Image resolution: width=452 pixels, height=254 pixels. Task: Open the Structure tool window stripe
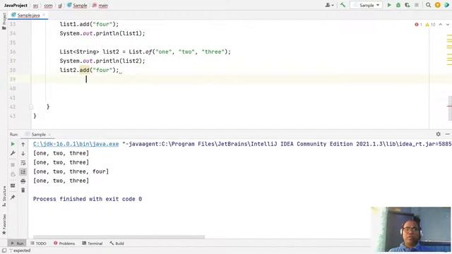tap(4, 196)
